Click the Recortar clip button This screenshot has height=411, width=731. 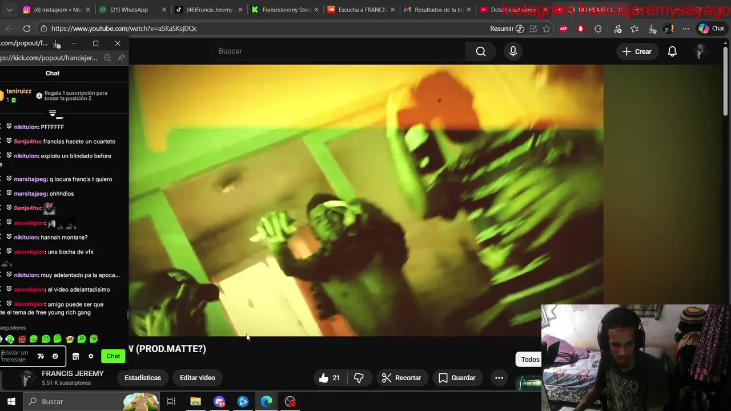click(x=401, y=378)
